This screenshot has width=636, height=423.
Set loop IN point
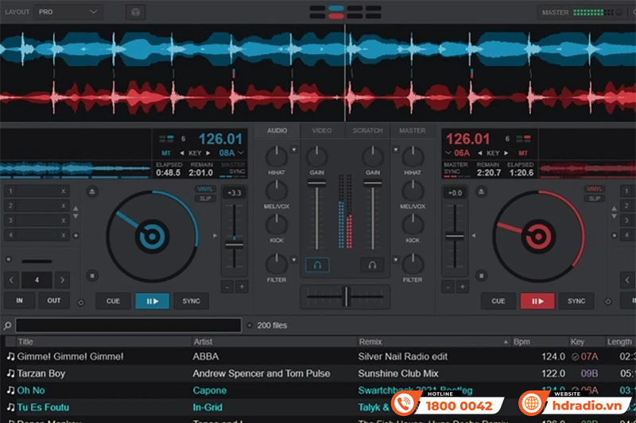pos(19,301)
